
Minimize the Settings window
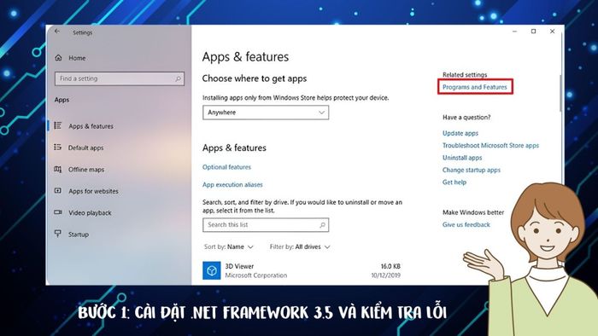click(x=515, y=32)
